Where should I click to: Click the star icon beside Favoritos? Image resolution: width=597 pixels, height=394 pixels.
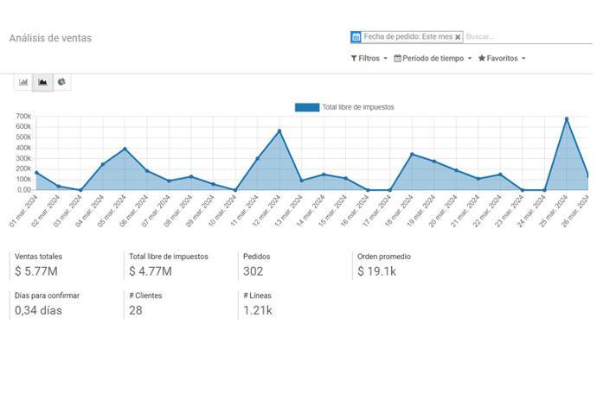pos(482,59)
